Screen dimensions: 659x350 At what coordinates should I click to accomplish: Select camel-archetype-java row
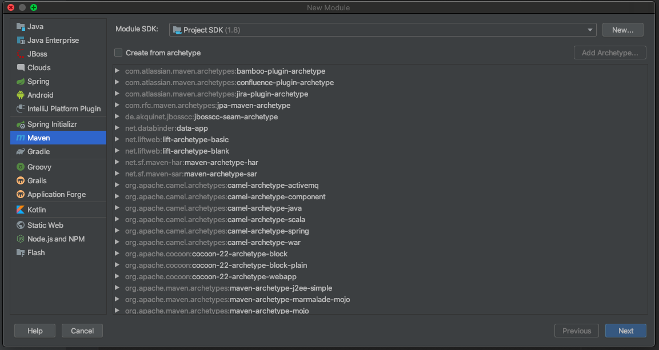pos(380,208)
